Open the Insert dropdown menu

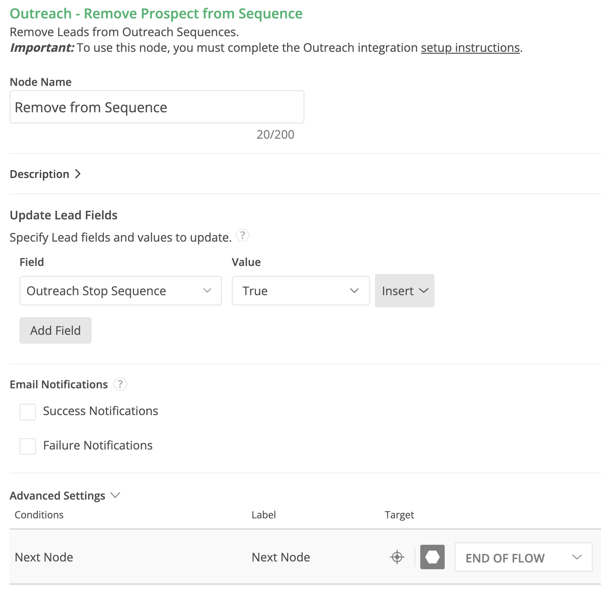[x=404, y=291]
